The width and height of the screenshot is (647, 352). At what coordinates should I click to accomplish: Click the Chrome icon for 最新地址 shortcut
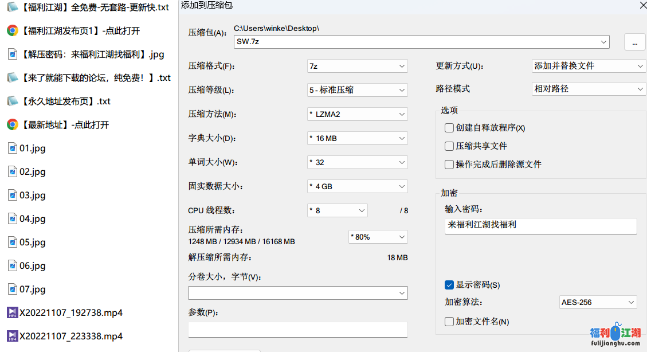[x=12, y=124]
